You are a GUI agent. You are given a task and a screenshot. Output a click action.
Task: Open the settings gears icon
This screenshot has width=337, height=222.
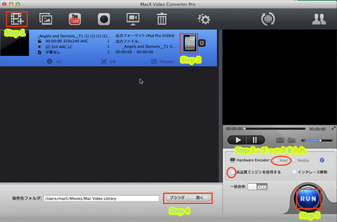[x=204, y=19]
